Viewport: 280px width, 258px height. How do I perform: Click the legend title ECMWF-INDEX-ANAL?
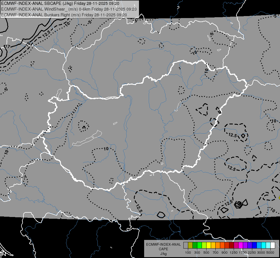tap(163, 245)
